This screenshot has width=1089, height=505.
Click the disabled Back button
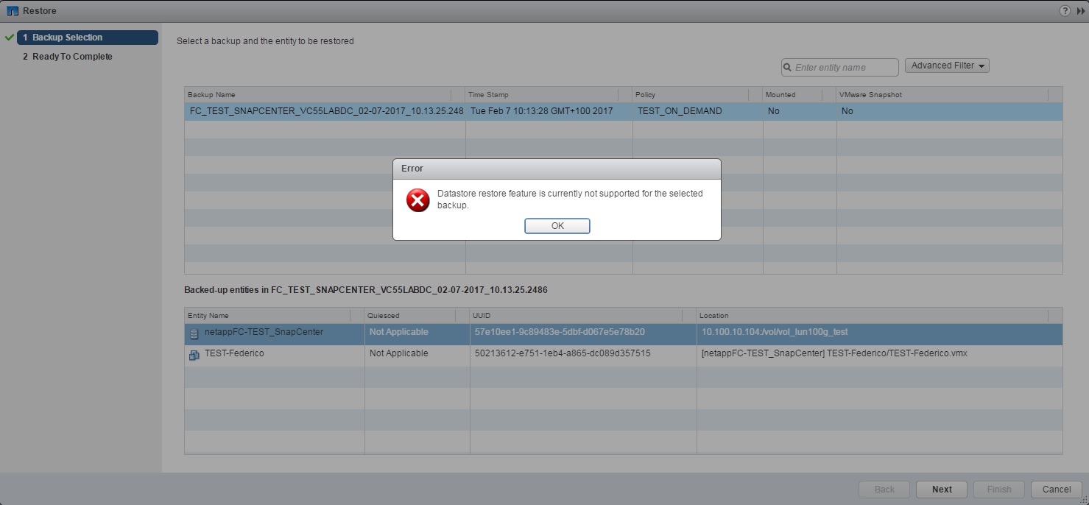[x=884, y=490]
